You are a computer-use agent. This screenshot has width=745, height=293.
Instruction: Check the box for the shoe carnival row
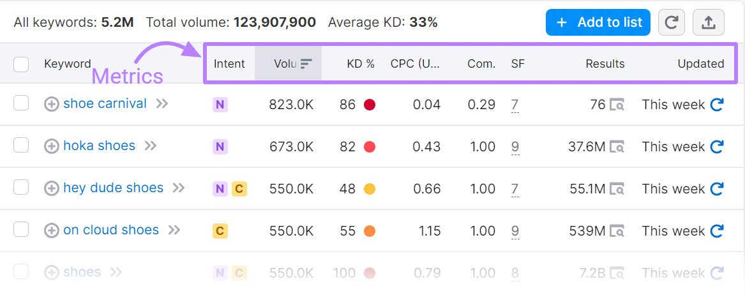[x=21, y=103]
